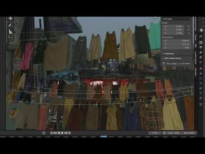Open the Output properties tab
Screen dimensions: 205x154
pyautogui.click(x=201, y=47)
